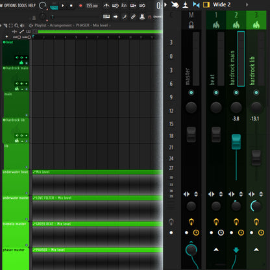The image size is (270, 270).
Task: Click the blue mixer stereo separation icon
Action: pyautogui.click(x=196, y=5)
